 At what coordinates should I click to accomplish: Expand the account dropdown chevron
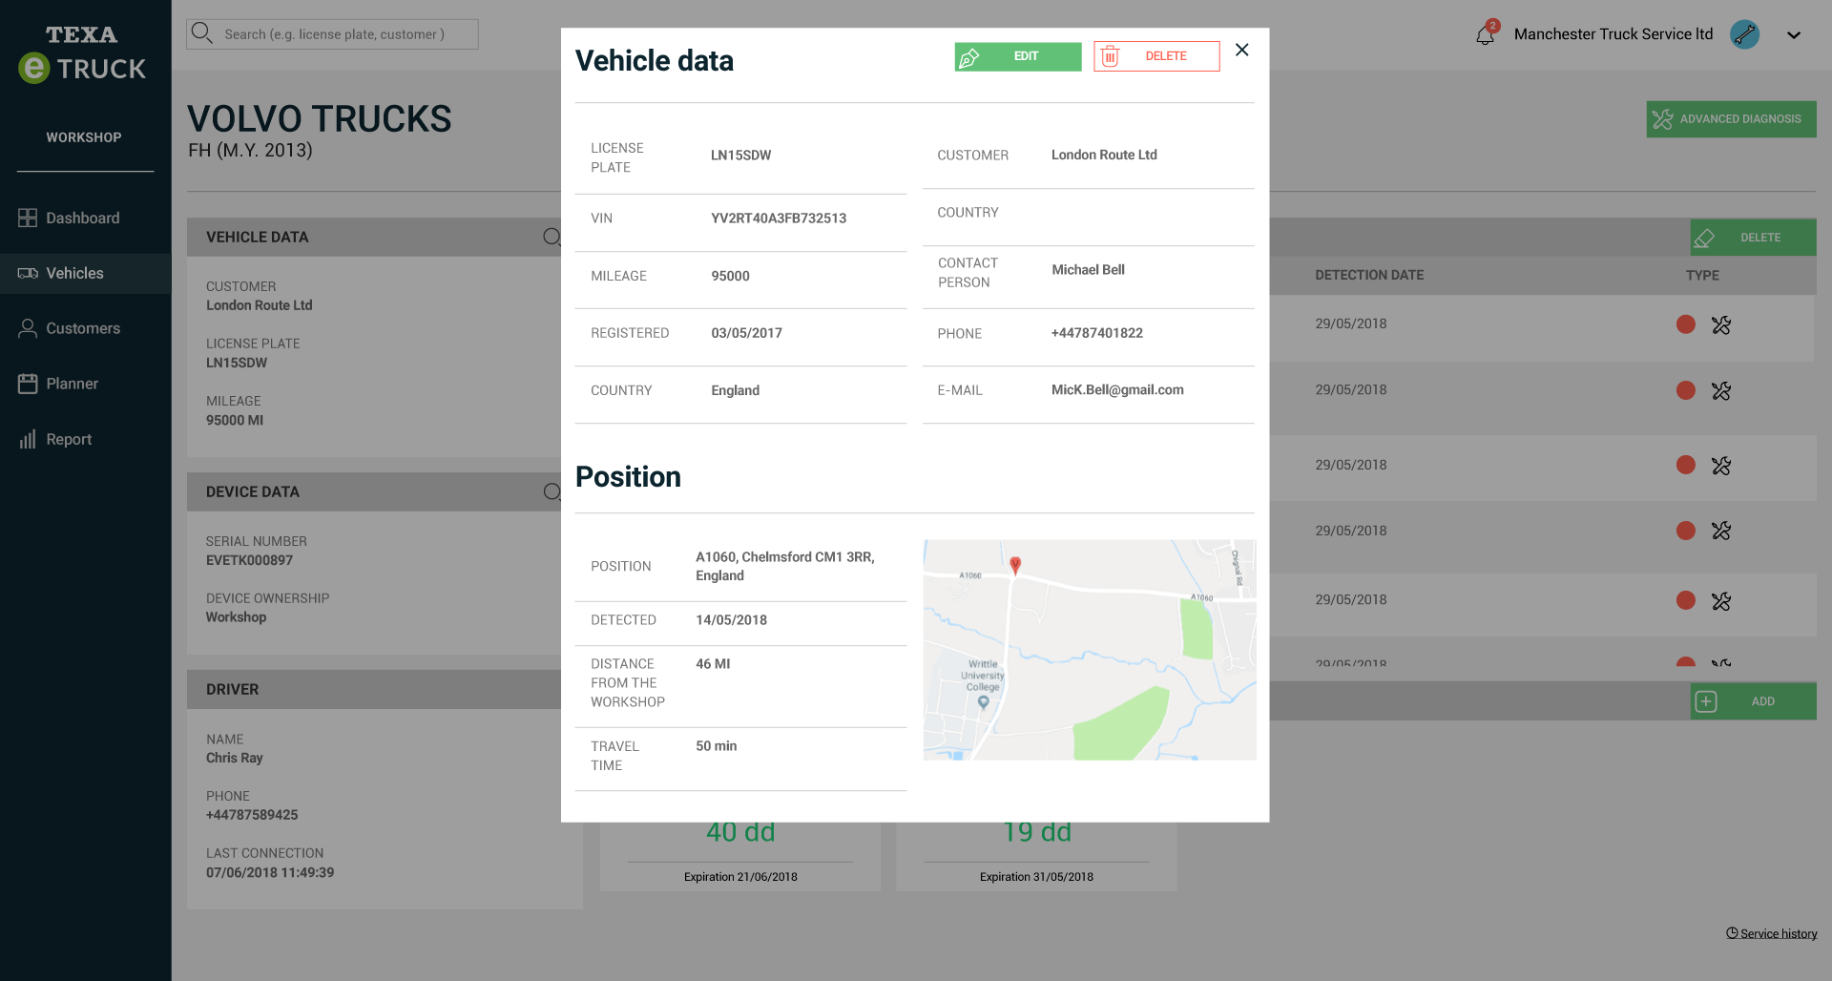click(x=1794, y=35)
